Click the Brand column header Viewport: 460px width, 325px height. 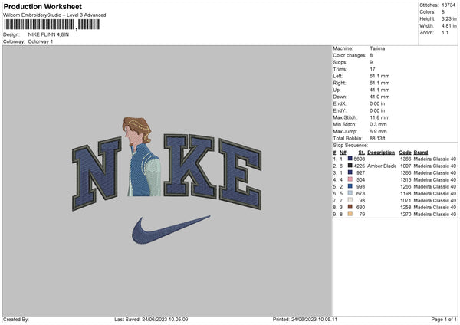coord(421,152)
